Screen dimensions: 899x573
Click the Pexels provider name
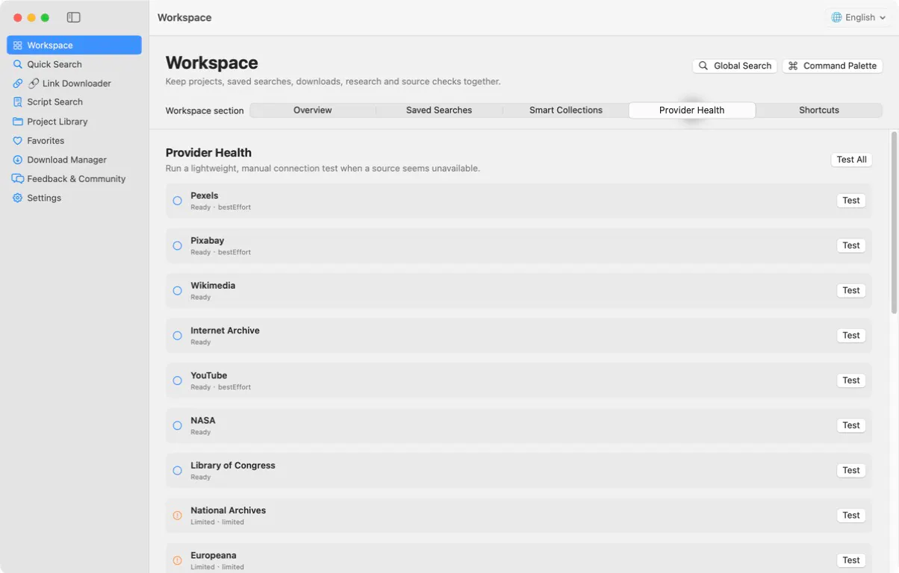(205, 195)
